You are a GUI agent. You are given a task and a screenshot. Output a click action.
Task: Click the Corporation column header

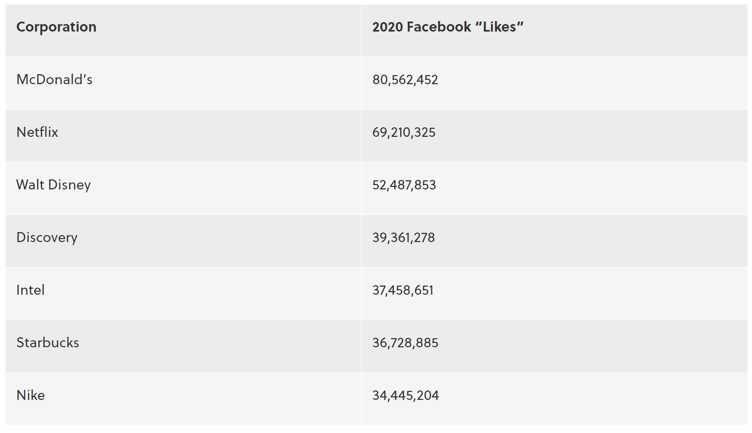click(56, 27)
